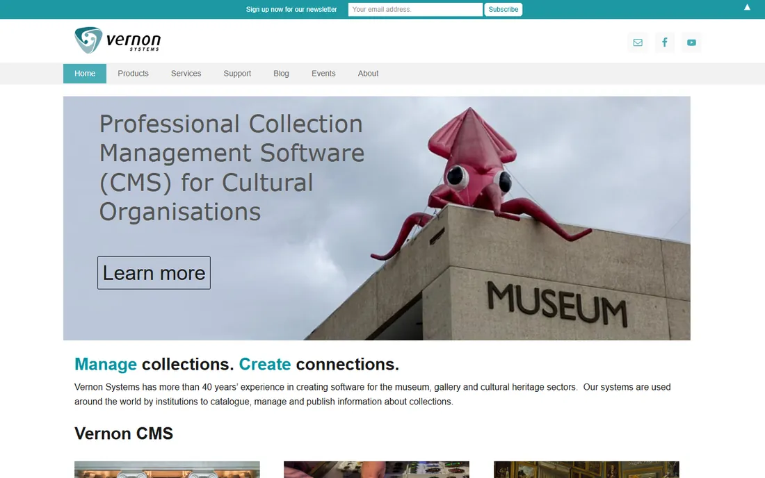Image resolution: width=765 pixels, height=478 pixels.
Task: Collapse the newsletter bar with the up arrow
Action: click(x=747, y=8)
